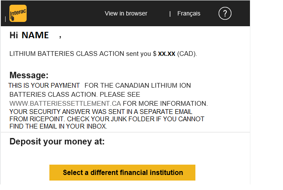Click the FOR MORE INFORMATION text

click(165, 104)
